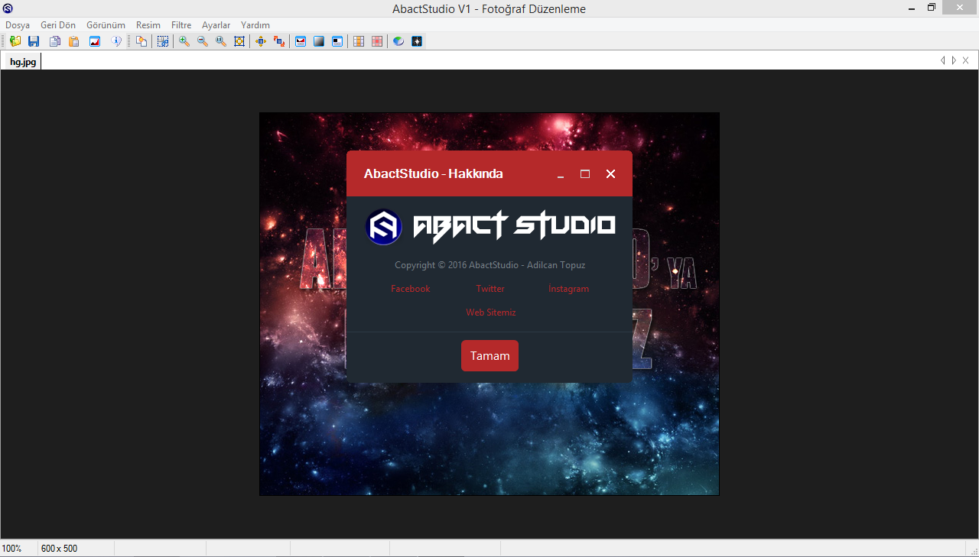
Task: Restore down the main application window
Action: point(932,8)
